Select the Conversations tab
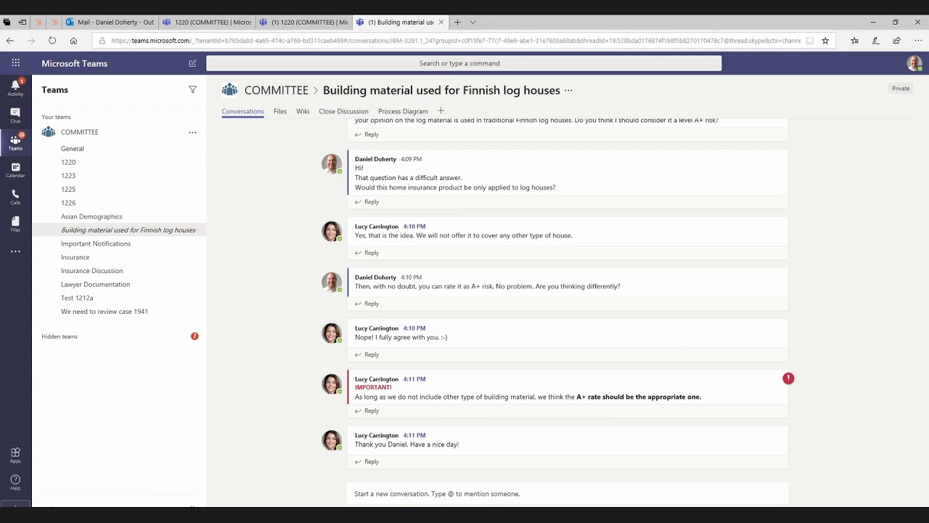This screenshot has width=929, height=523. click(x=243, y=111)
